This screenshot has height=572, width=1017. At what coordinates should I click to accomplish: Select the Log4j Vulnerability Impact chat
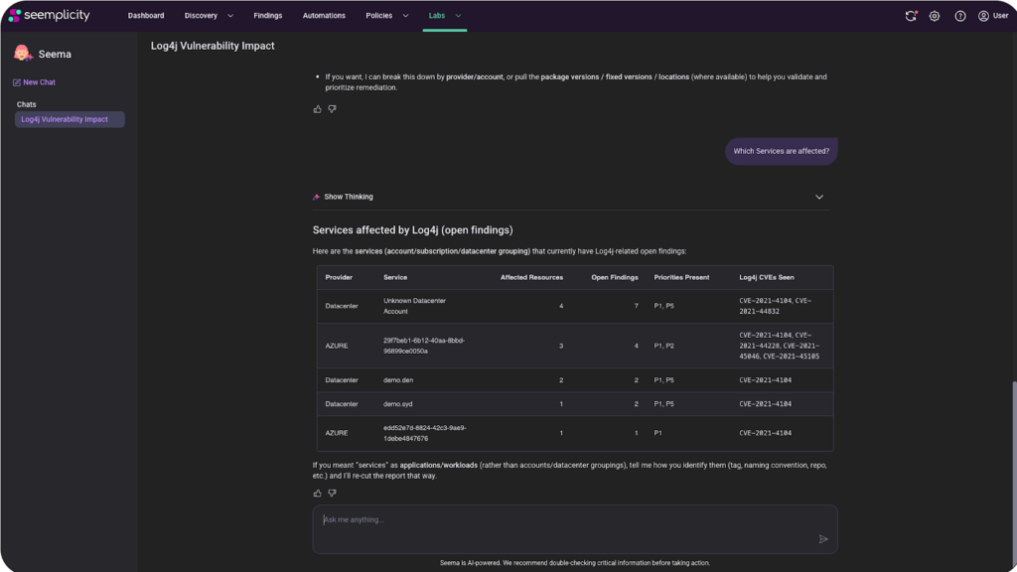tap(70, 119)
